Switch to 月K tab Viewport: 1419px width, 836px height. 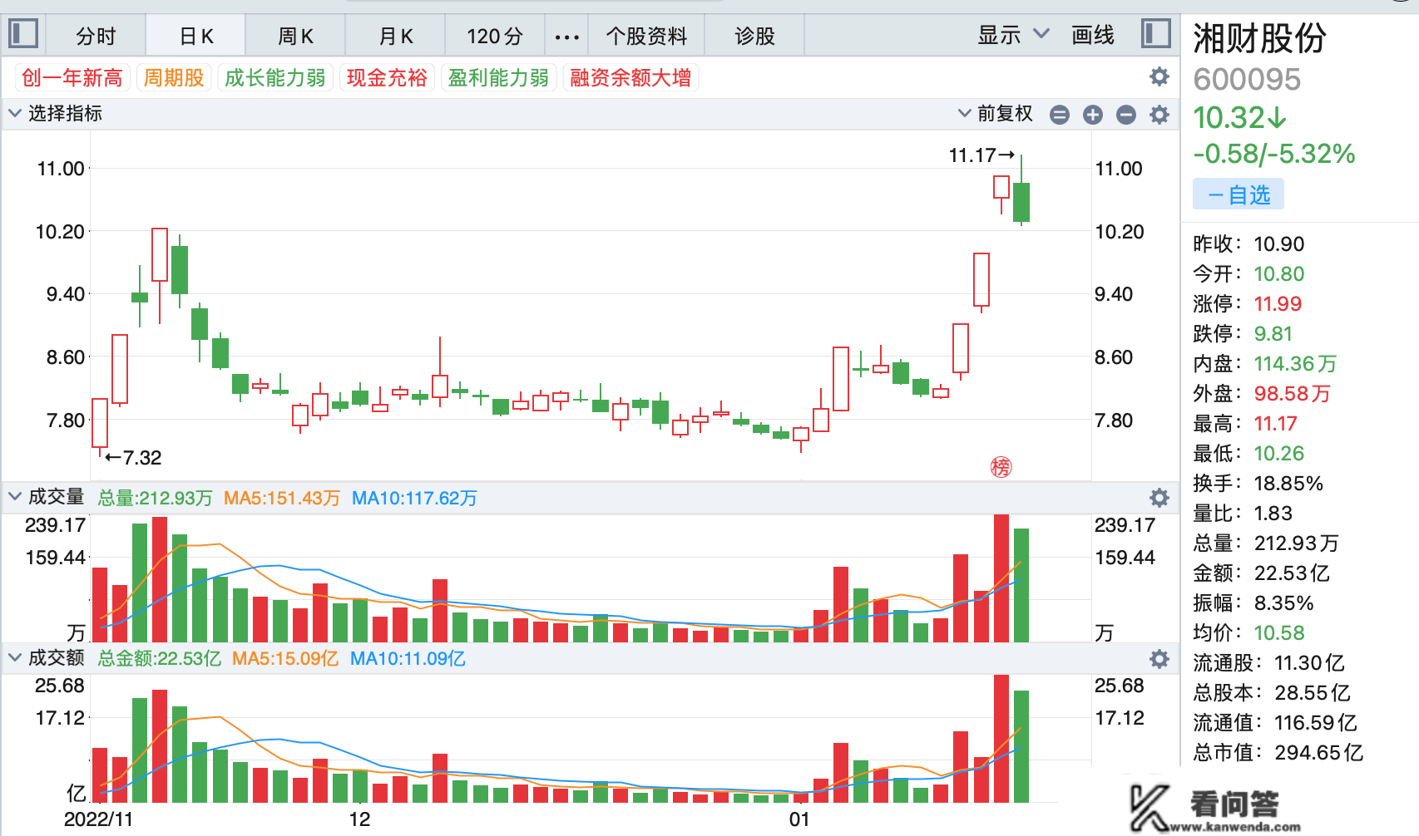pyautogui.click(x=396, y=36)
